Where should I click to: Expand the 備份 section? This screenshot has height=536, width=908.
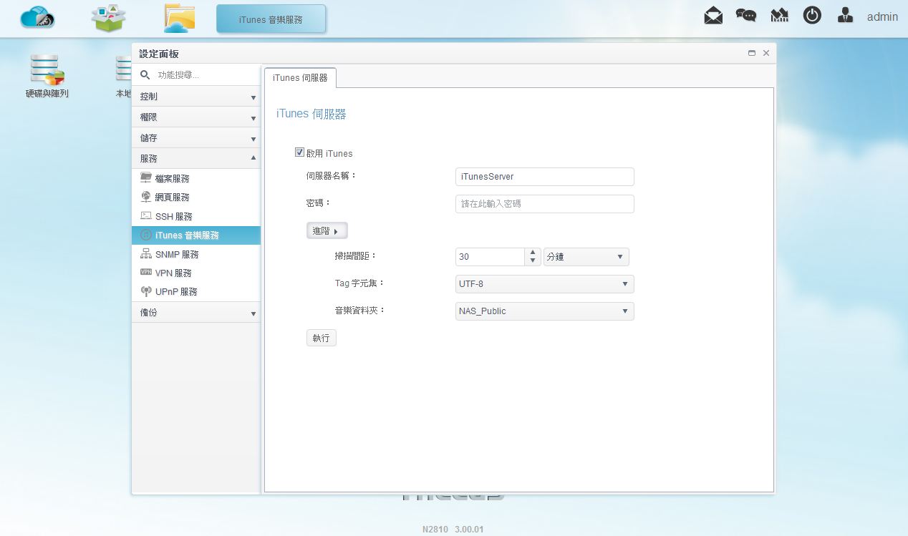196,313
